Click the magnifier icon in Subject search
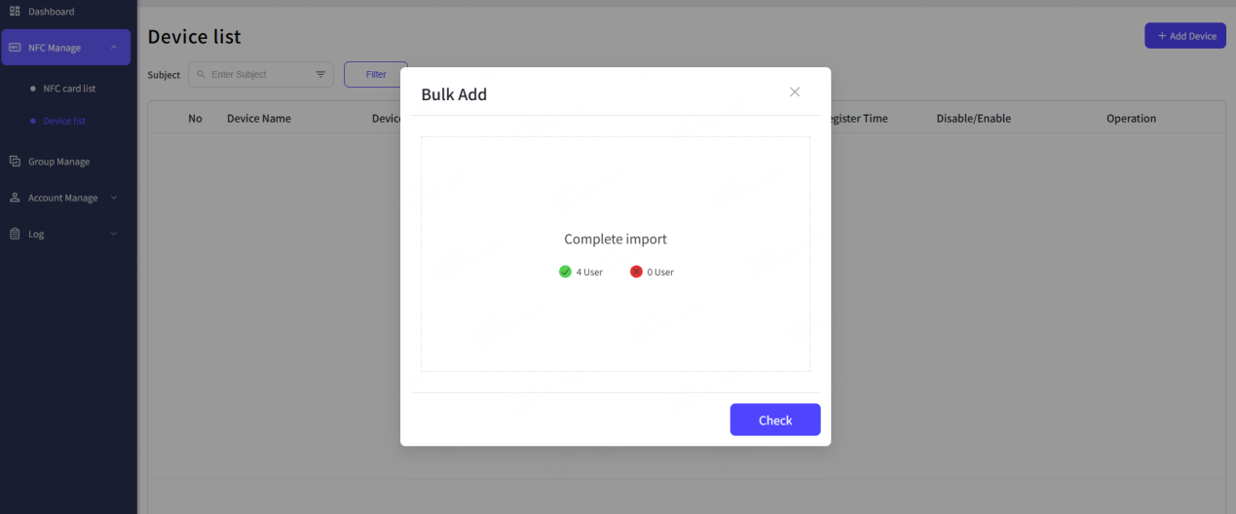The width and height of the screenshot is (1236, 514). (202, 75)
